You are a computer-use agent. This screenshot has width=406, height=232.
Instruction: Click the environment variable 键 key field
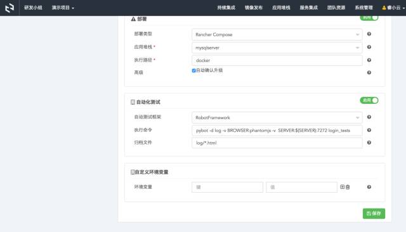click(227, 187)
